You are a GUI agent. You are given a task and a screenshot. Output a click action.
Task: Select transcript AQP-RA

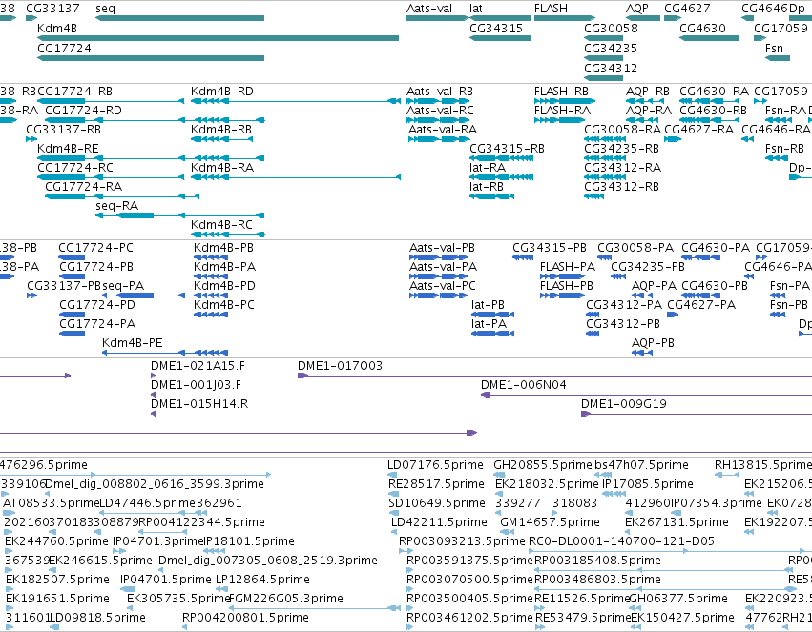tap(648, 111)
